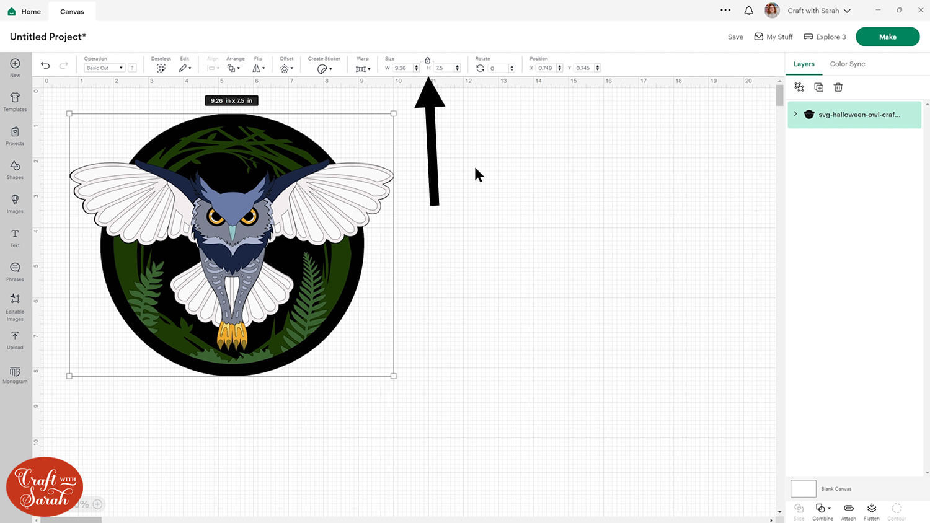Click the Save link
930x523 pixels.
(735, 37)
